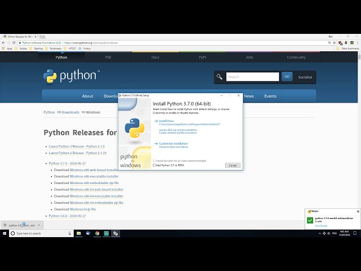Viewport: 361px width, 271px height.
Task: Click the microphone in taskbar search
Action: pyautogui.click(x=69, y=233)
